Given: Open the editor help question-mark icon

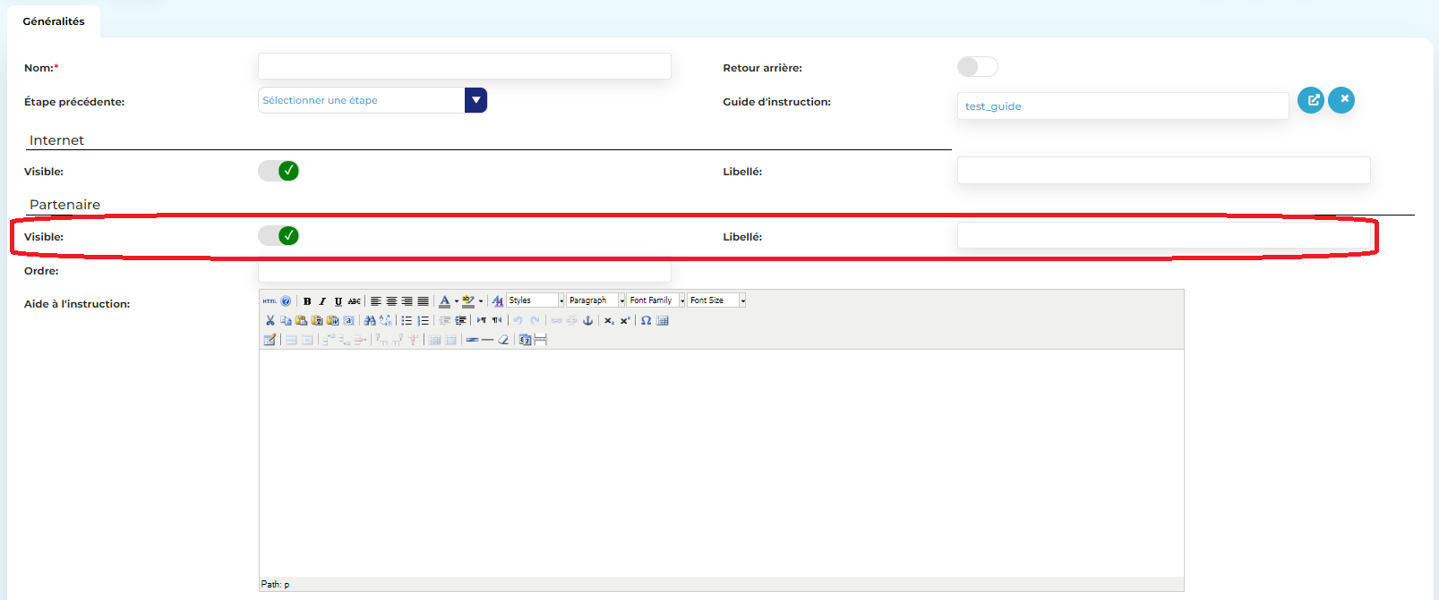Looking at the screenshot, I should (x=286, y=301).
